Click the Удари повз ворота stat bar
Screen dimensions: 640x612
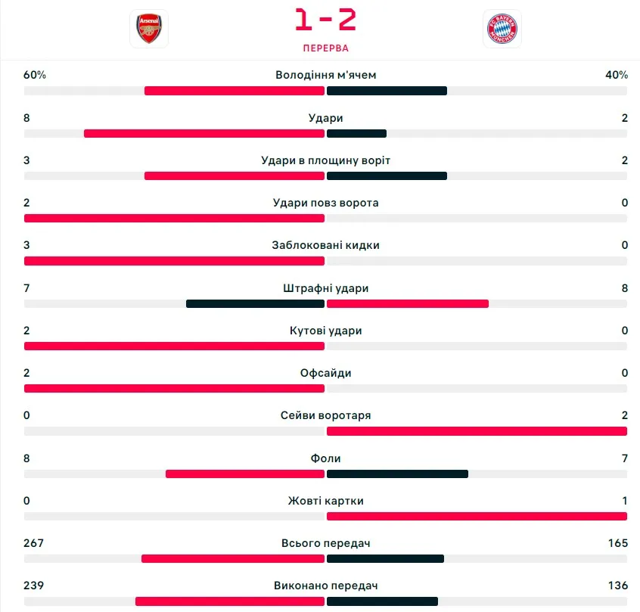[325, 218]
